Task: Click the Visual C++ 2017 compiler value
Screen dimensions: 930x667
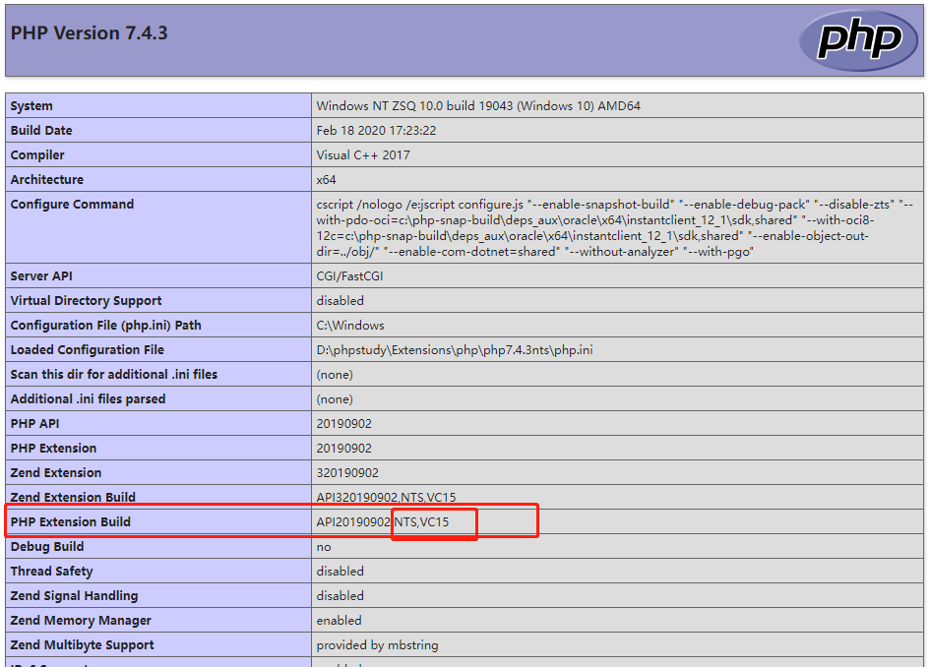Action: [363, 155]
